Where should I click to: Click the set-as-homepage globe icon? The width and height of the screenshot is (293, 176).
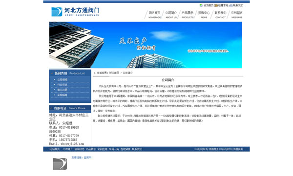coord(201,5)
